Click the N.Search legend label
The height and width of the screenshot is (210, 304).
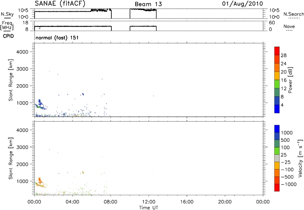[294, 14]
